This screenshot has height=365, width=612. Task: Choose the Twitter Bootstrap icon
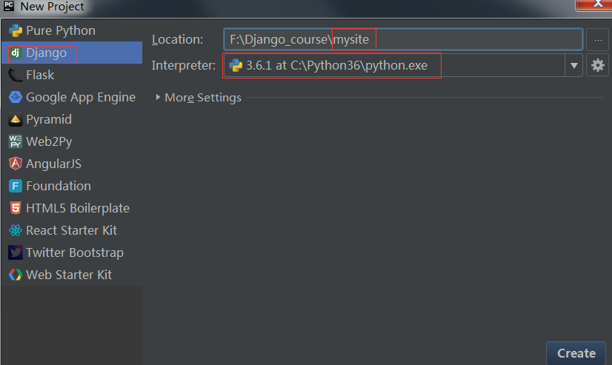pos(15,252)
